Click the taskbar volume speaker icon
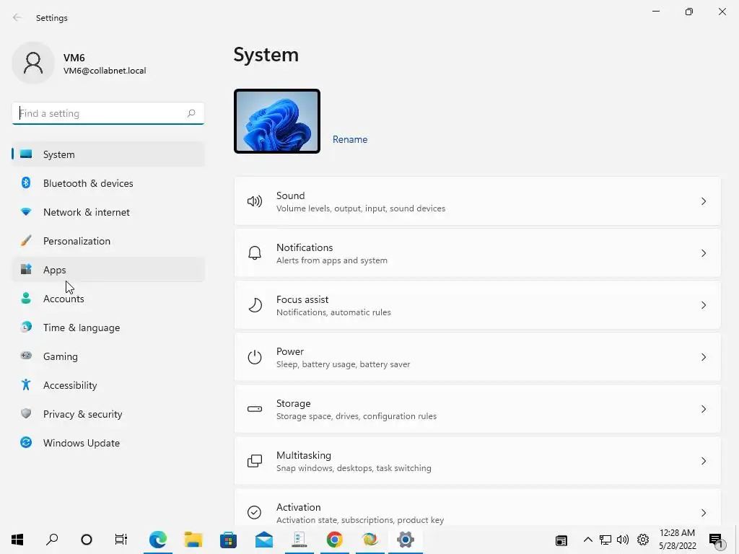 (623, 540)
